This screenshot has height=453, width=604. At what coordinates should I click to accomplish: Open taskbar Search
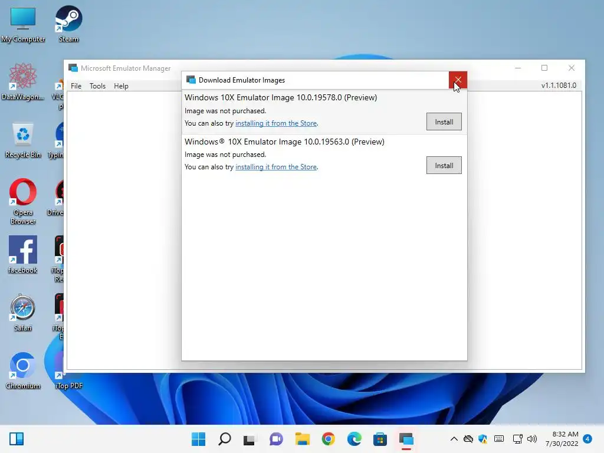click(x=225, y=439)
